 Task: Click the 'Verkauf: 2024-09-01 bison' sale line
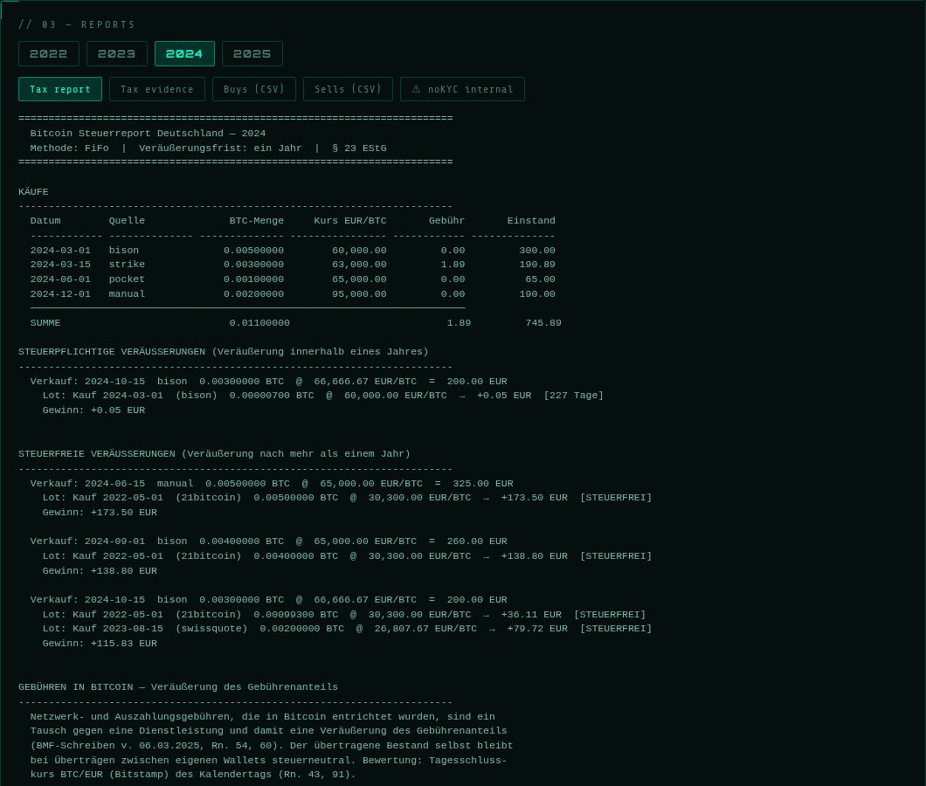[x=269, y=541]
